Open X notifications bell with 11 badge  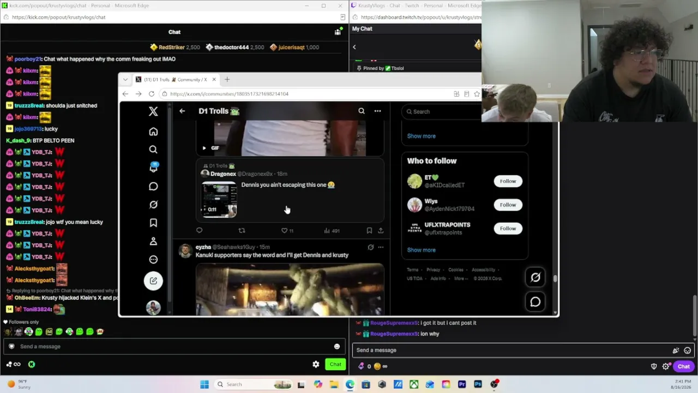pyautogui.click(x=153, y=168)
